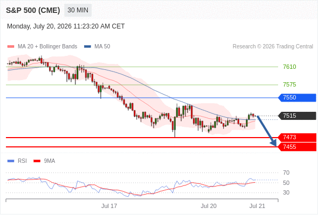Select the 7455 support price tag

pos(297,147)
